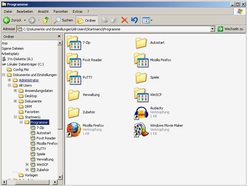Open the Ansicht menu

tap(43, 11)
